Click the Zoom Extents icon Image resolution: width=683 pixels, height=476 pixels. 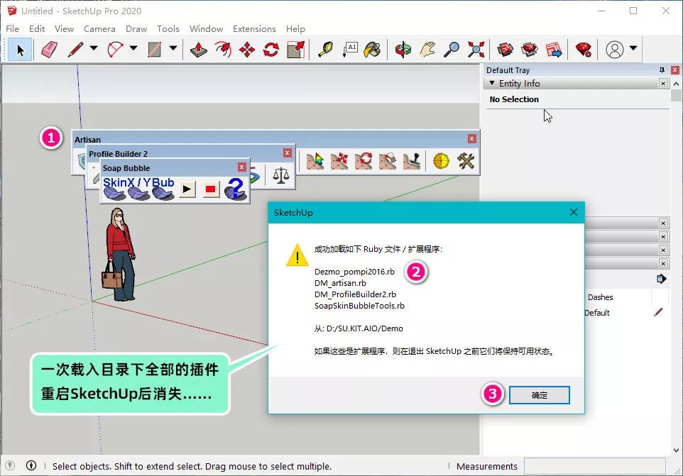click(476, 49)
